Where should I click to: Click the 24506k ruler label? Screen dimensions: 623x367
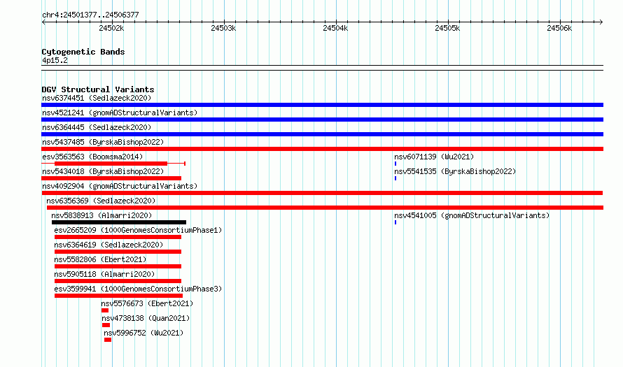pos(559,28)
